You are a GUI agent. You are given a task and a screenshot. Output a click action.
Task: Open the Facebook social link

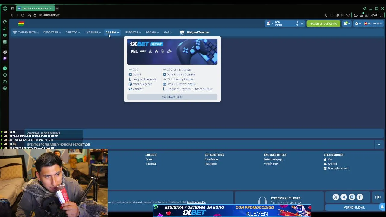click(x=360, y=197)
